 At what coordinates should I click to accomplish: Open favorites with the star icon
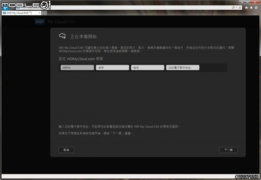tap(251, 8)
